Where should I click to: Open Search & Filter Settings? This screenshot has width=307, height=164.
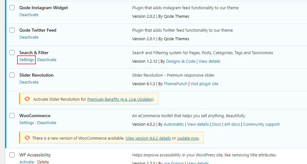pyautogui.click(x=27, y=60)
